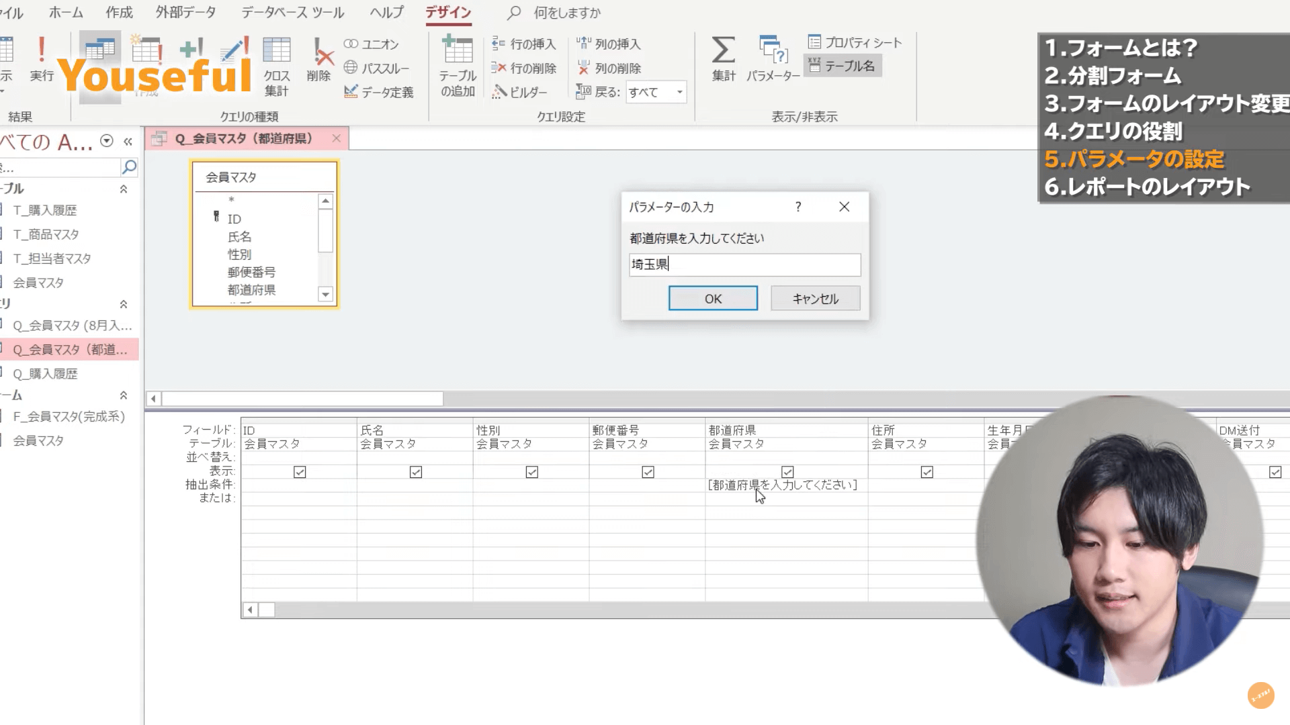Collapse the テーブル tables group

point(124,189)
